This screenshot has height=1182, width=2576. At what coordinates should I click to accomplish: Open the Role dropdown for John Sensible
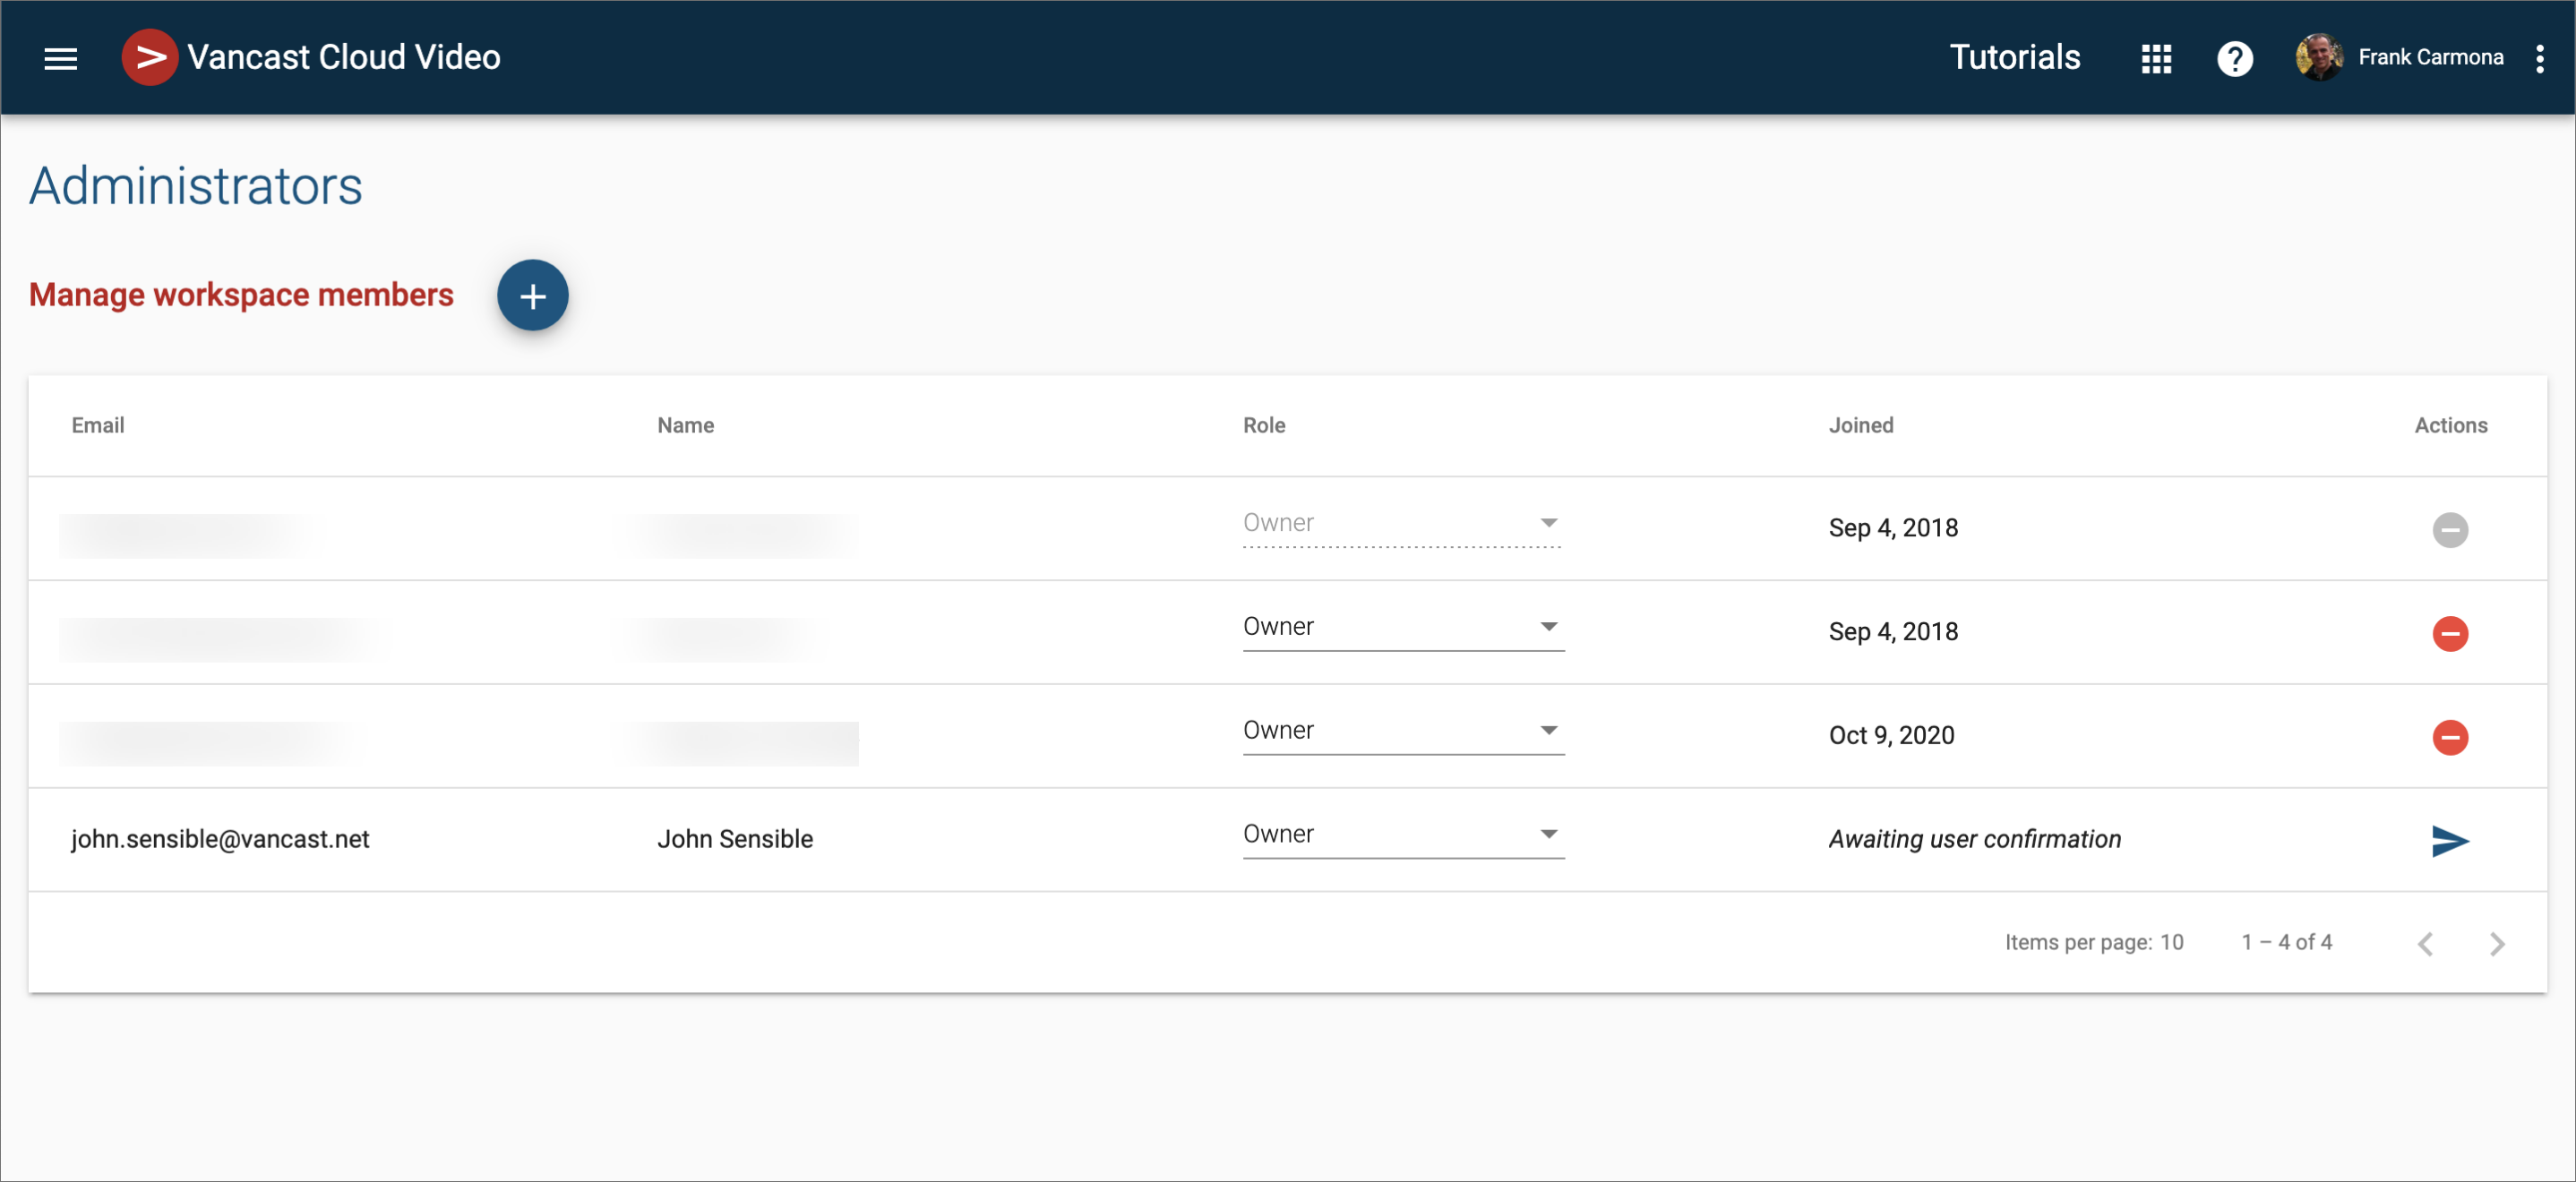click(1402, 834)
